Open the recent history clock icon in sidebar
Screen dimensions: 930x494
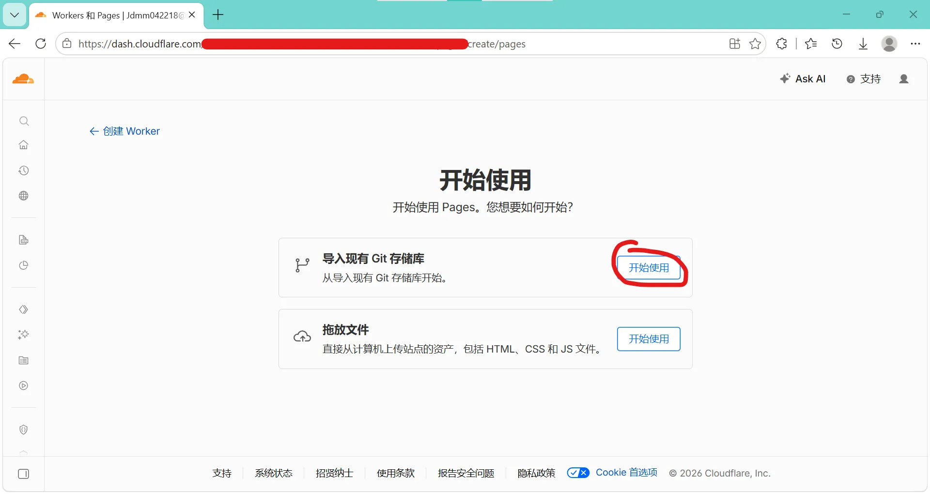tap(24, 170)
